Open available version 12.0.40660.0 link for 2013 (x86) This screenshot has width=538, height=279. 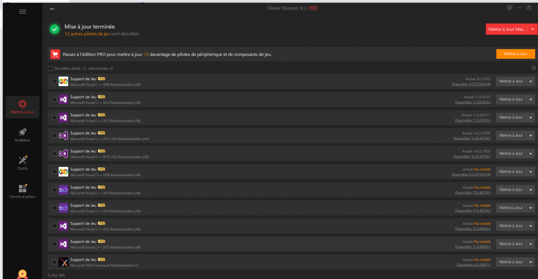coord(473,247)
